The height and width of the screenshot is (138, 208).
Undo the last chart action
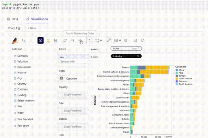pos(23,41)
